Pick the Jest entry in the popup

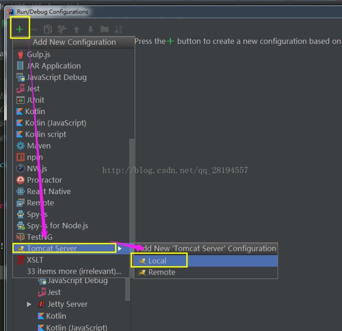click(74, 88)
